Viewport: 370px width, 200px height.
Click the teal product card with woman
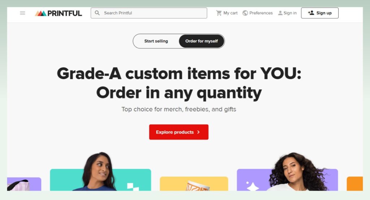(x=100, y=180)
